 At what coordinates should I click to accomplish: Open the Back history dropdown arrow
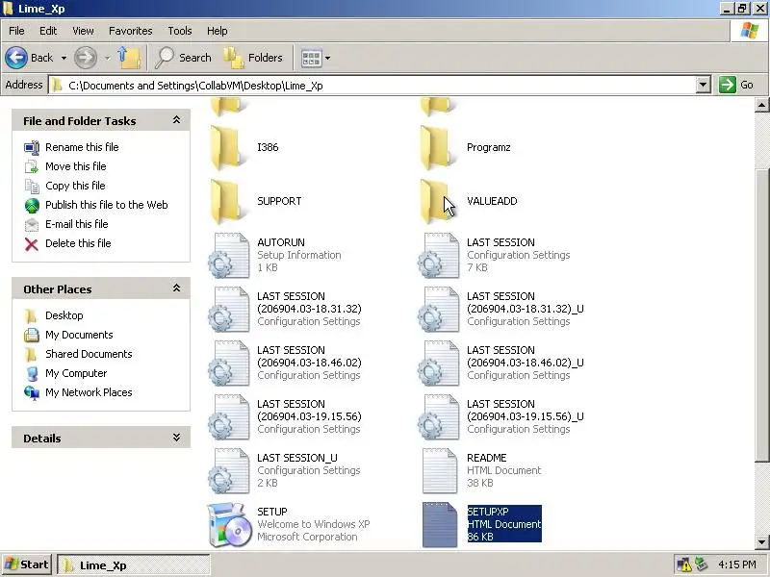64,58
